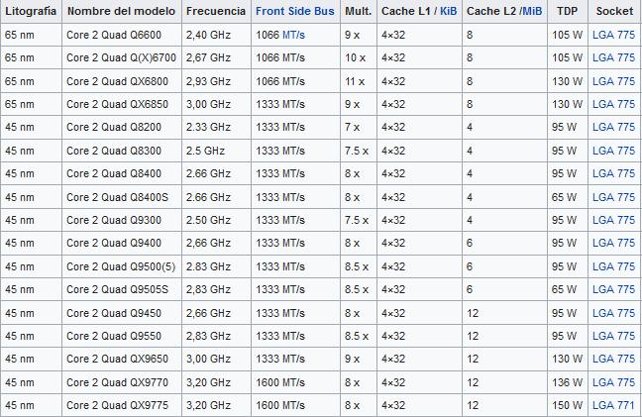Open LGA 775 link for Core 2 Quad QX6800
This screenshot has width=642, height=417.
[x=613, y=81]
